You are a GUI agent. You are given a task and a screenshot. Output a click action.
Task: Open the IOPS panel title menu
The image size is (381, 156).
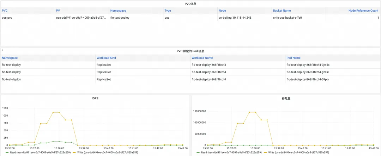[95, 99]
